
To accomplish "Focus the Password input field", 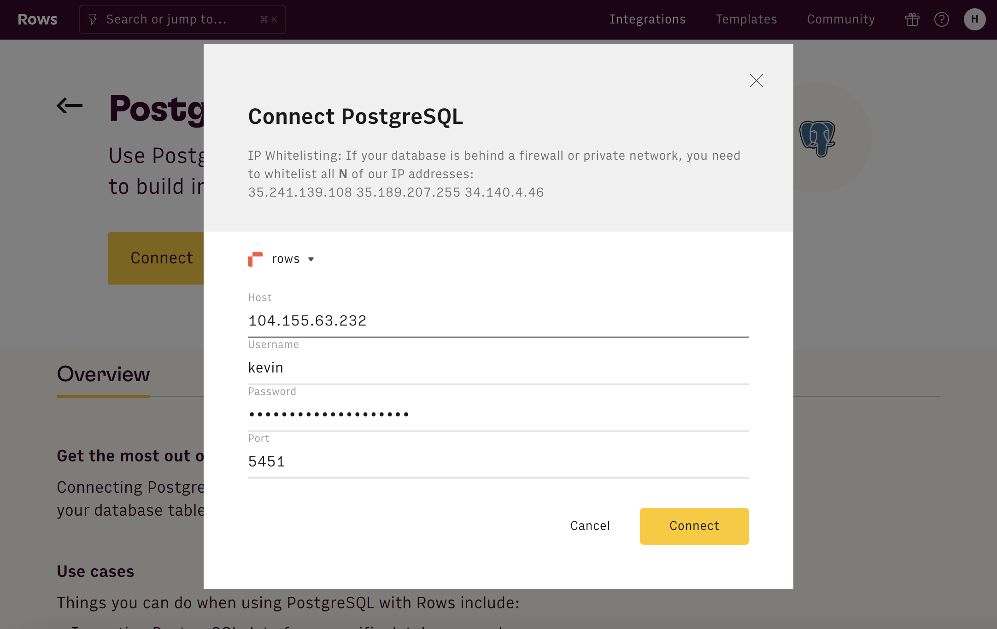I will tap(498, 414).
